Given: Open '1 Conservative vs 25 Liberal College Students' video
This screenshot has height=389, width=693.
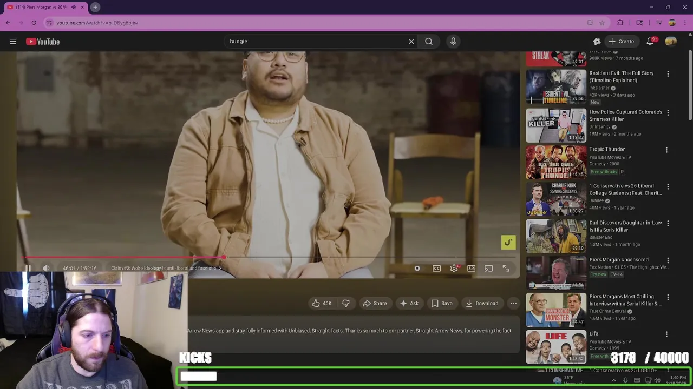Looking at the screenshot, I should pyautogui.click(x=625, y=190).
